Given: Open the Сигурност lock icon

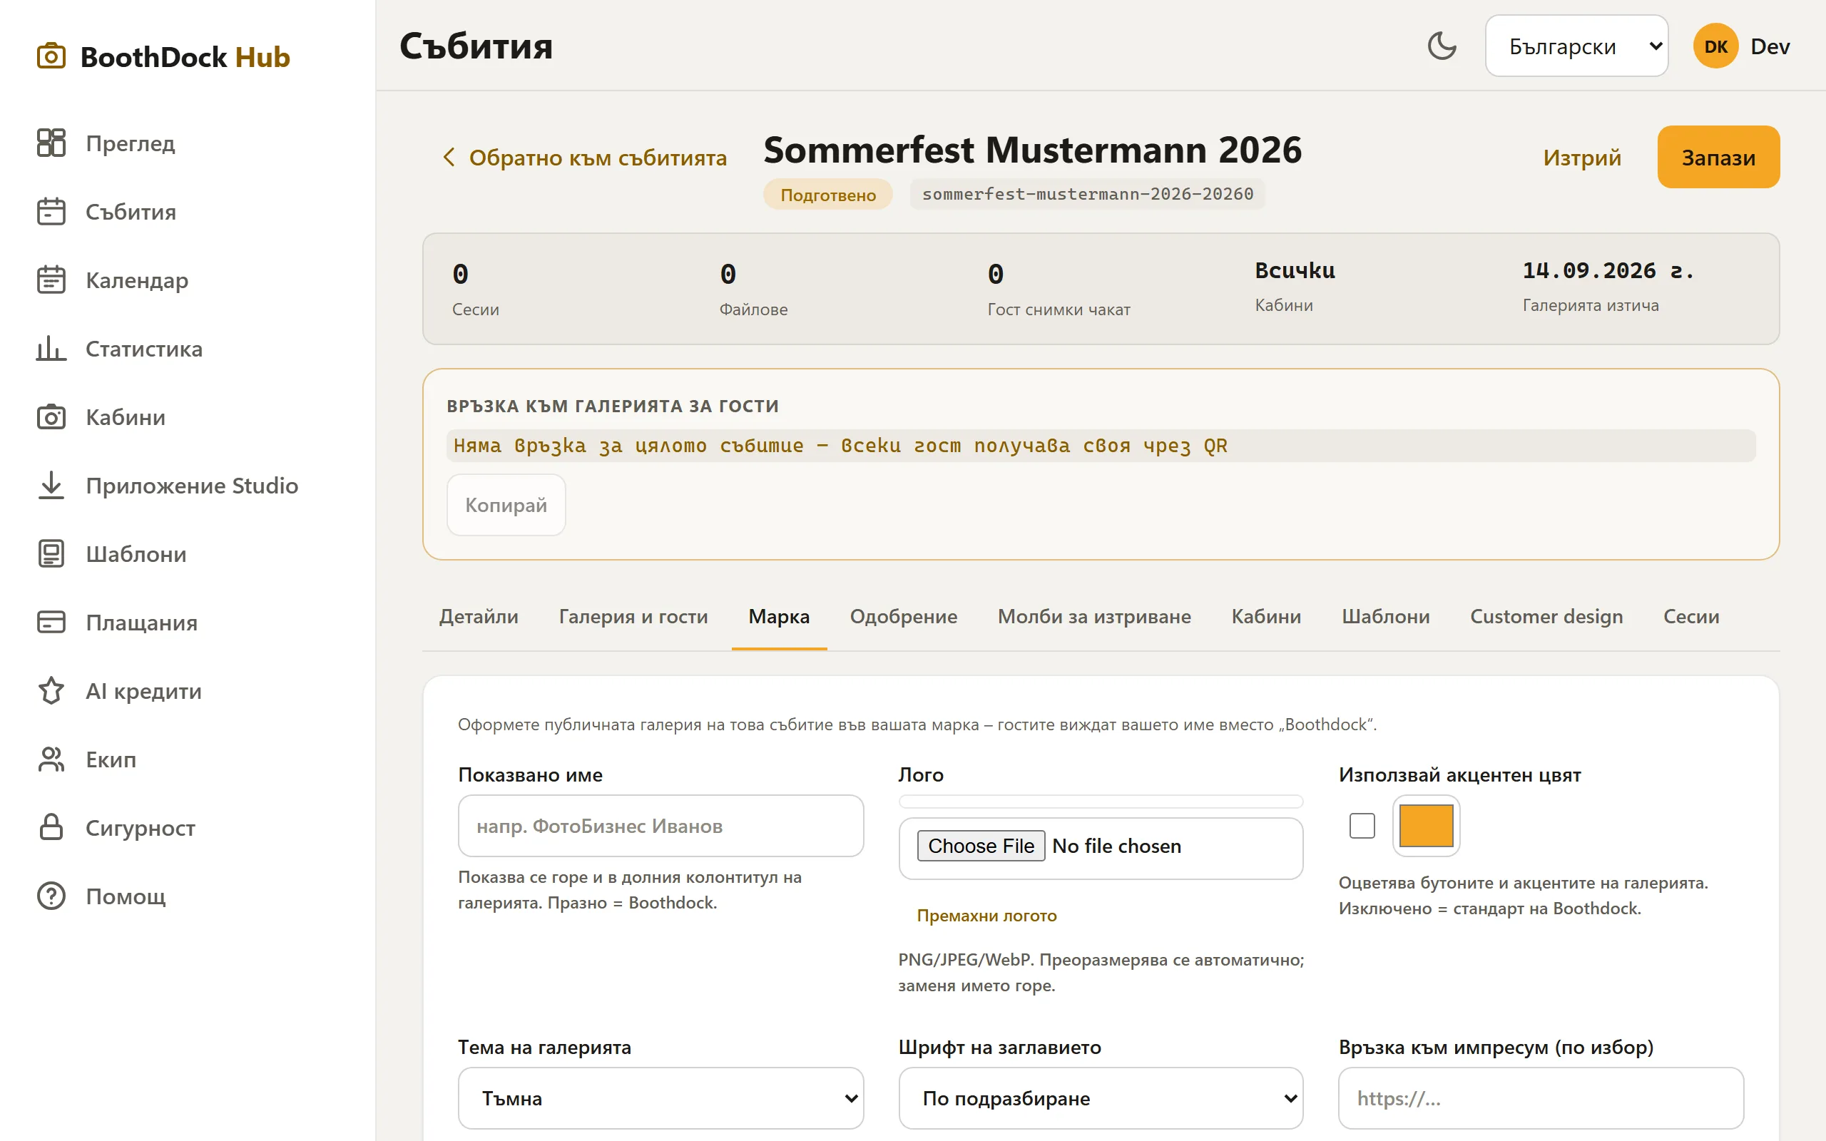Looking at the screenshot, I should point(51,827).
